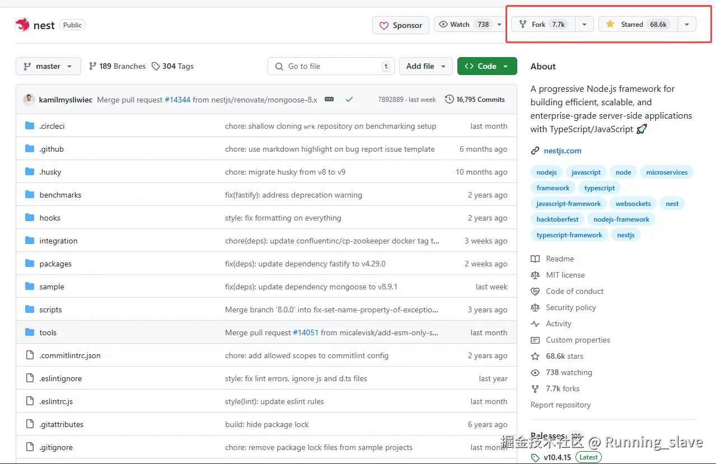Open the 16,795 Commits history

(475, 99)
